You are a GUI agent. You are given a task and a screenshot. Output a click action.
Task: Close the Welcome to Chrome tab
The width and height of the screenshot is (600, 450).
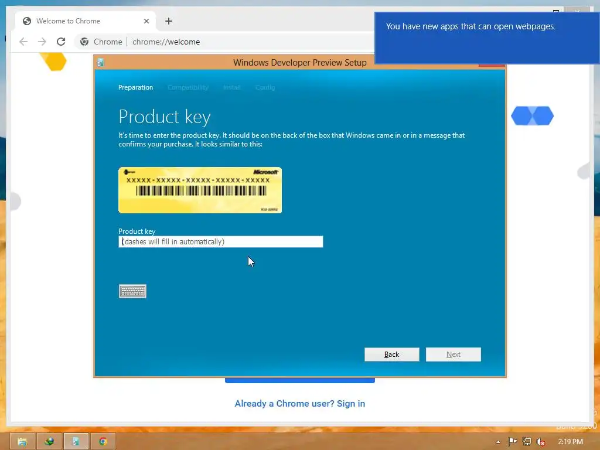coord(146,21)
